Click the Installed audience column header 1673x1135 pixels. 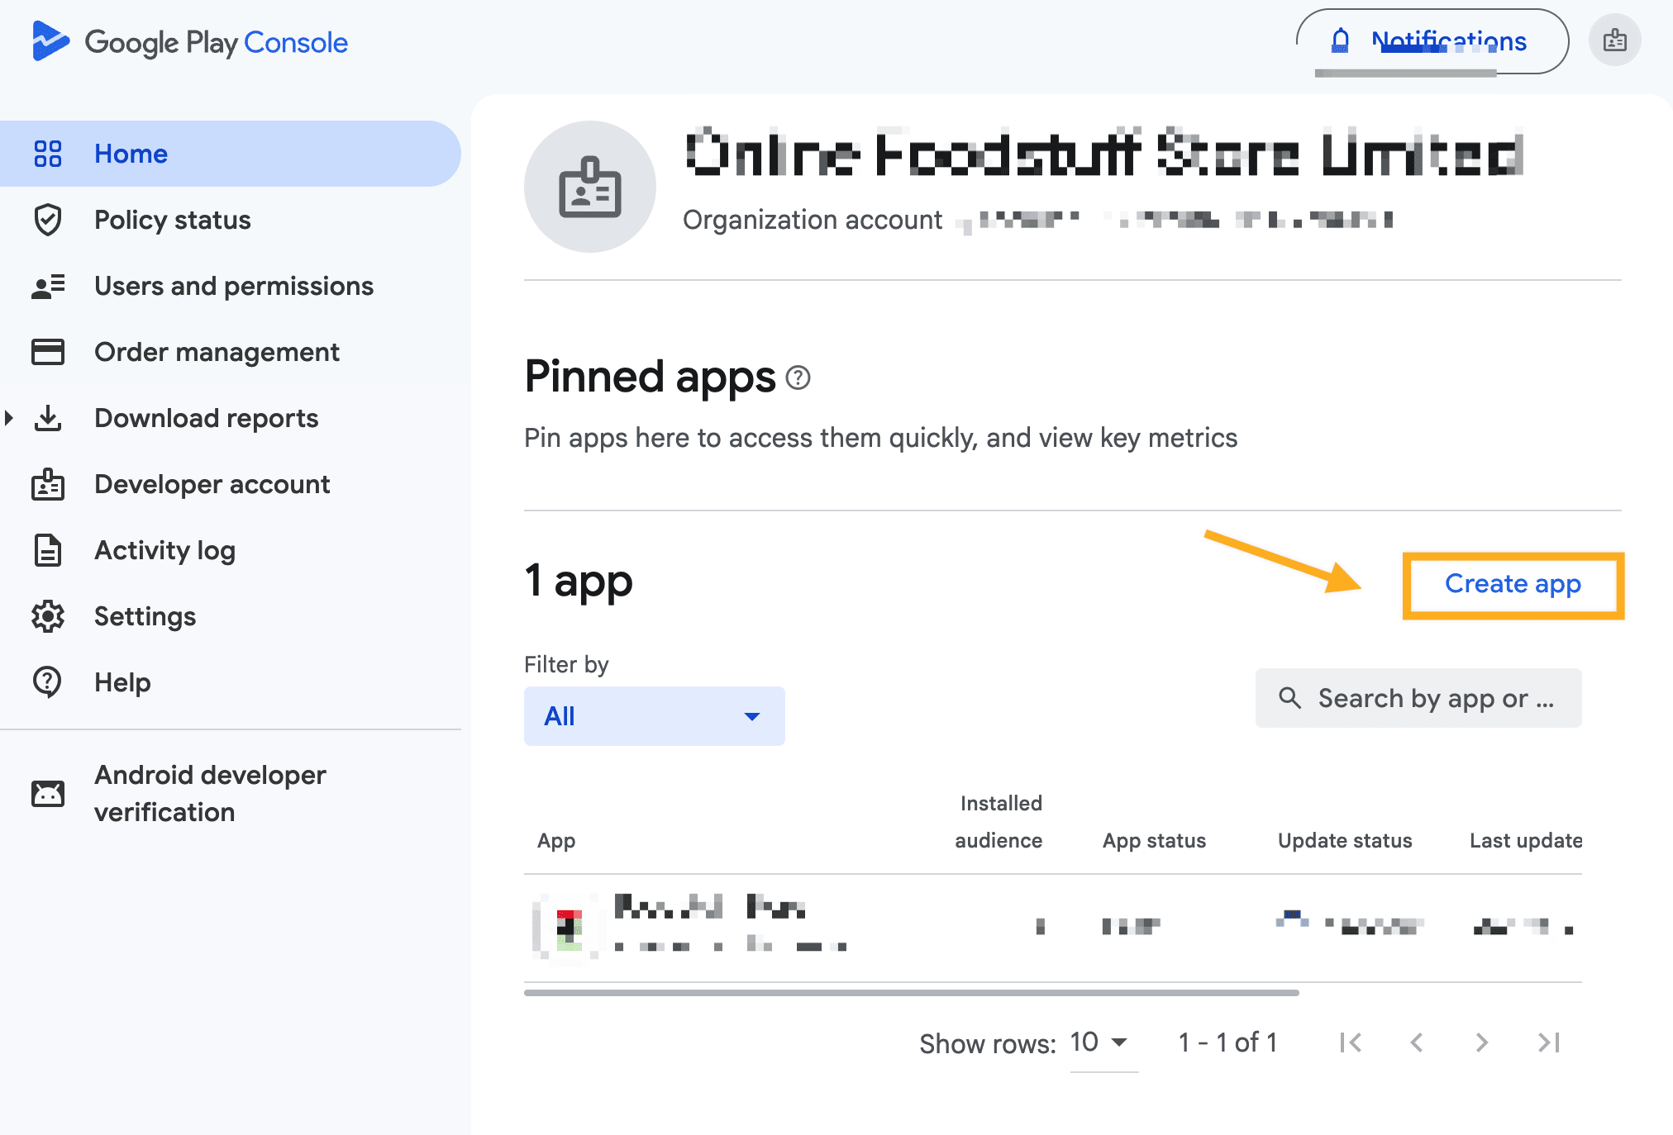coord(999,822)
